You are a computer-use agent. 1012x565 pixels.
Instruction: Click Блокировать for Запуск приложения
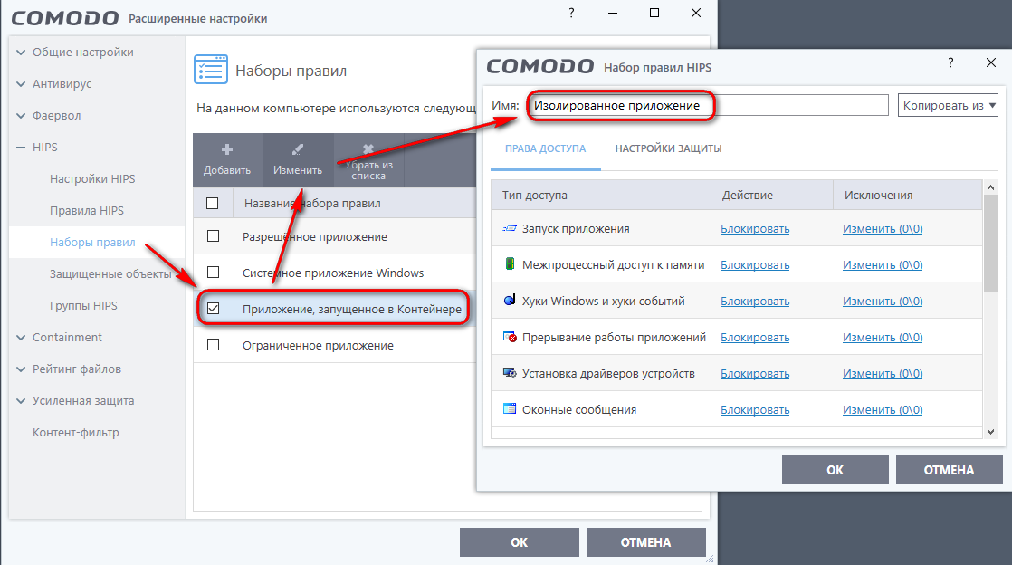tap(755, 228)
